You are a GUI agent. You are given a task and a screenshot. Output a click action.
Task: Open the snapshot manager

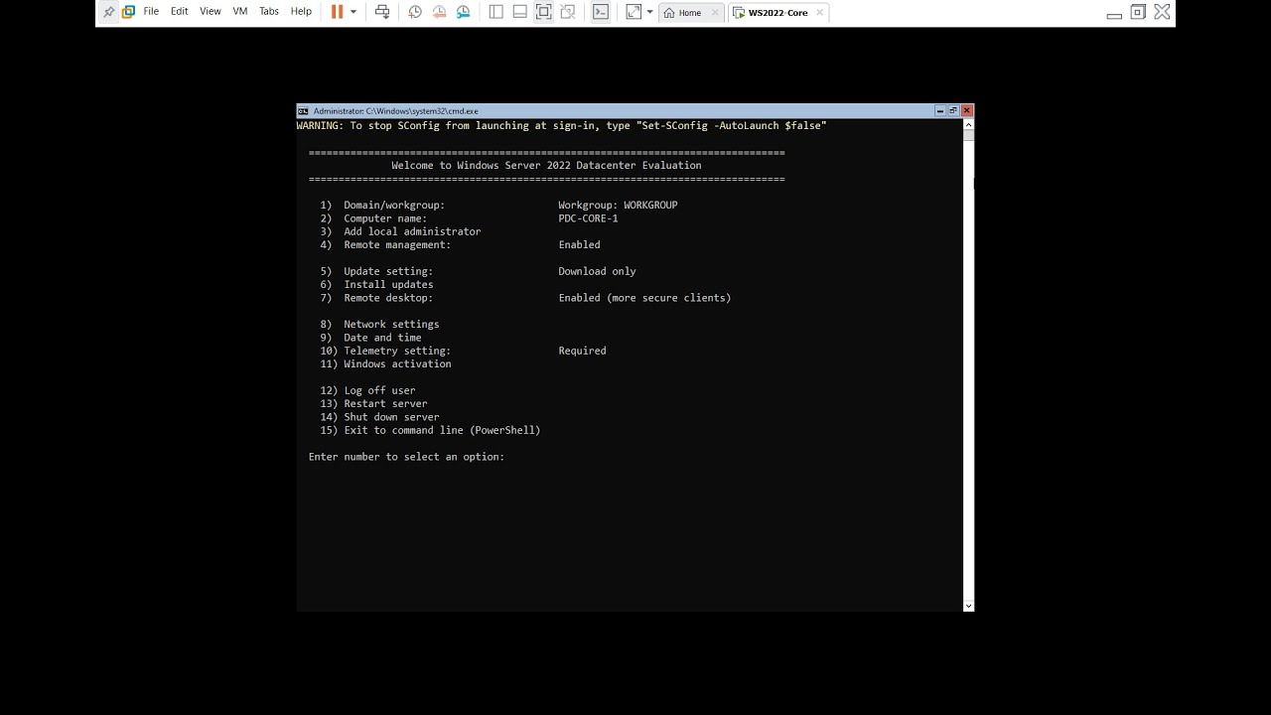[463, 12]
